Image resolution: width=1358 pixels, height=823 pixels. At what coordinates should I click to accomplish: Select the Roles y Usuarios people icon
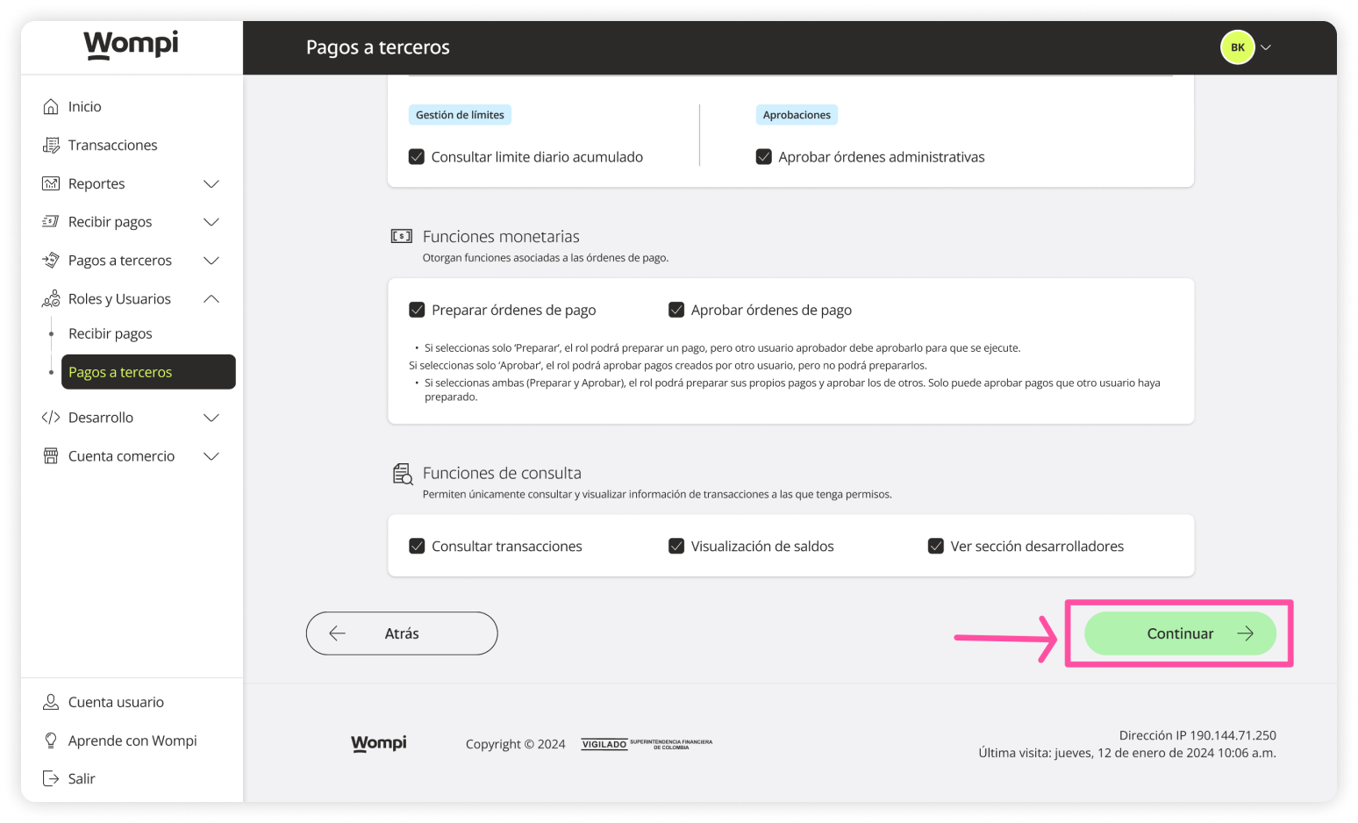click(53, 298)
